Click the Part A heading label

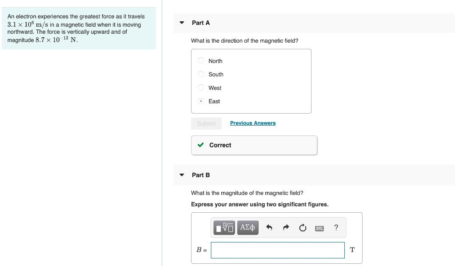click(x=201, y=23)
